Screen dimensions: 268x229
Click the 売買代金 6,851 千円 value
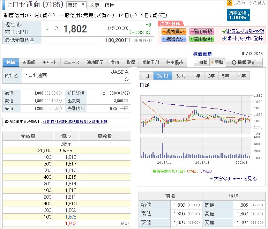119,109
